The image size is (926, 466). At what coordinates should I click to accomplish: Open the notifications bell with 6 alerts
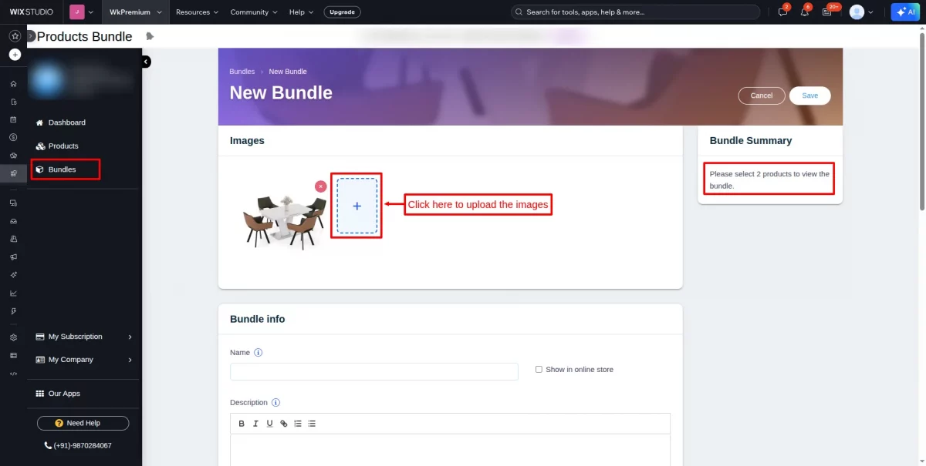[x=804, y=12]
